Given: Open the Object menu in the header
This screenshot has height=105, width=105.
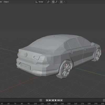Looking at the screenshot, I should point(6,2).
